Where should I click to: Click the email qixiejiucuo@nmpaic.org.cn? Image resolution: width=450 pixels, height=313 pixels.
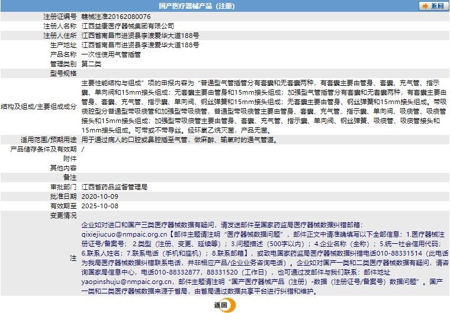[124, 234]
